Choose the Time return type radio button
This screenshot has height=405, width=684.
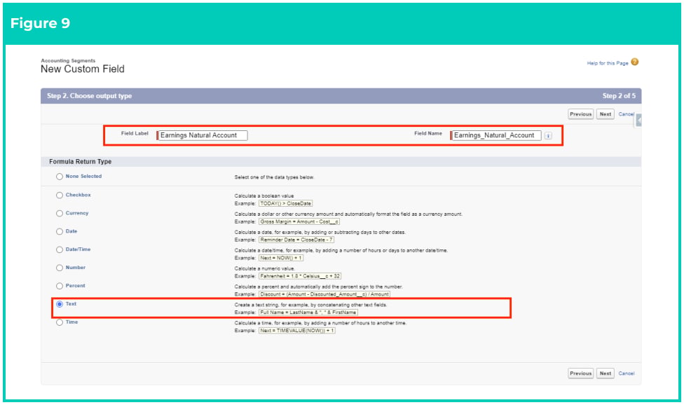[60, 322]
